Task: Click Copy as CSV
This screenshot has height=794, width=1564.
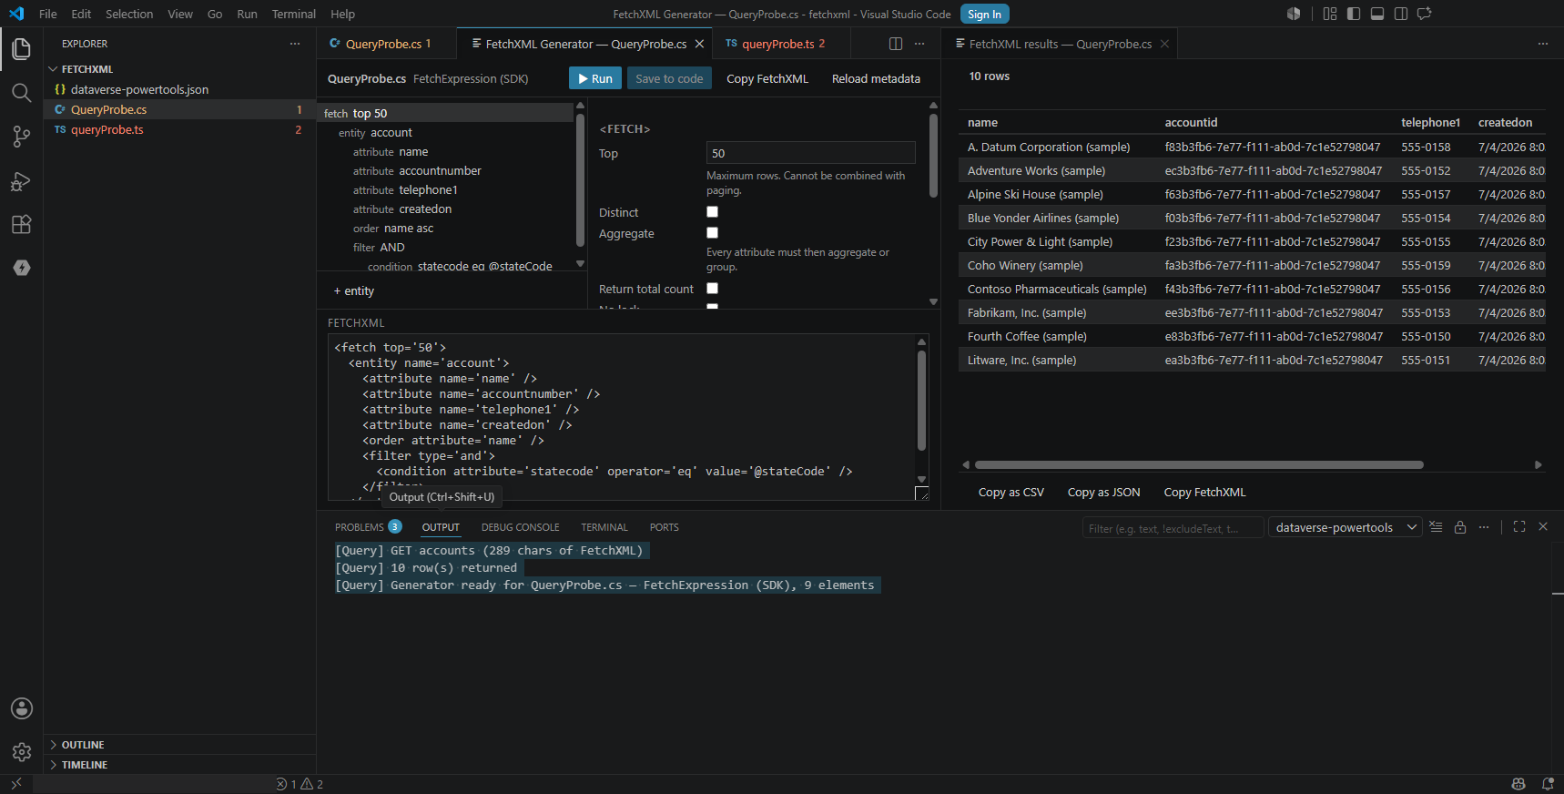Action: pos(1011,493)
